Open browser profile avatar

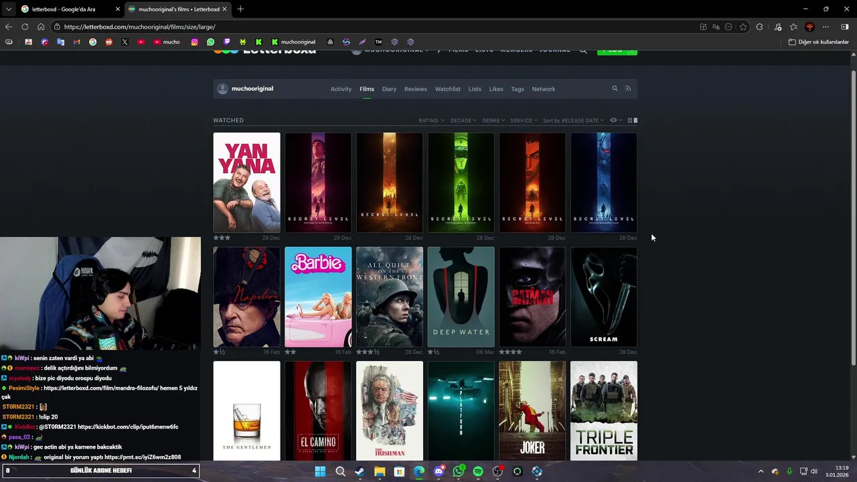click(809, 27)
